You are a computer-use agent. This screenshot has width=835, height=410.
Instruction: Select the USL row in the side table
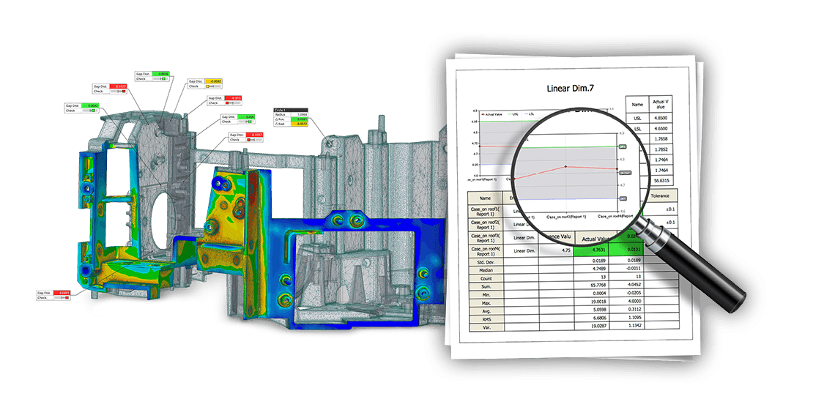point(637,117)
